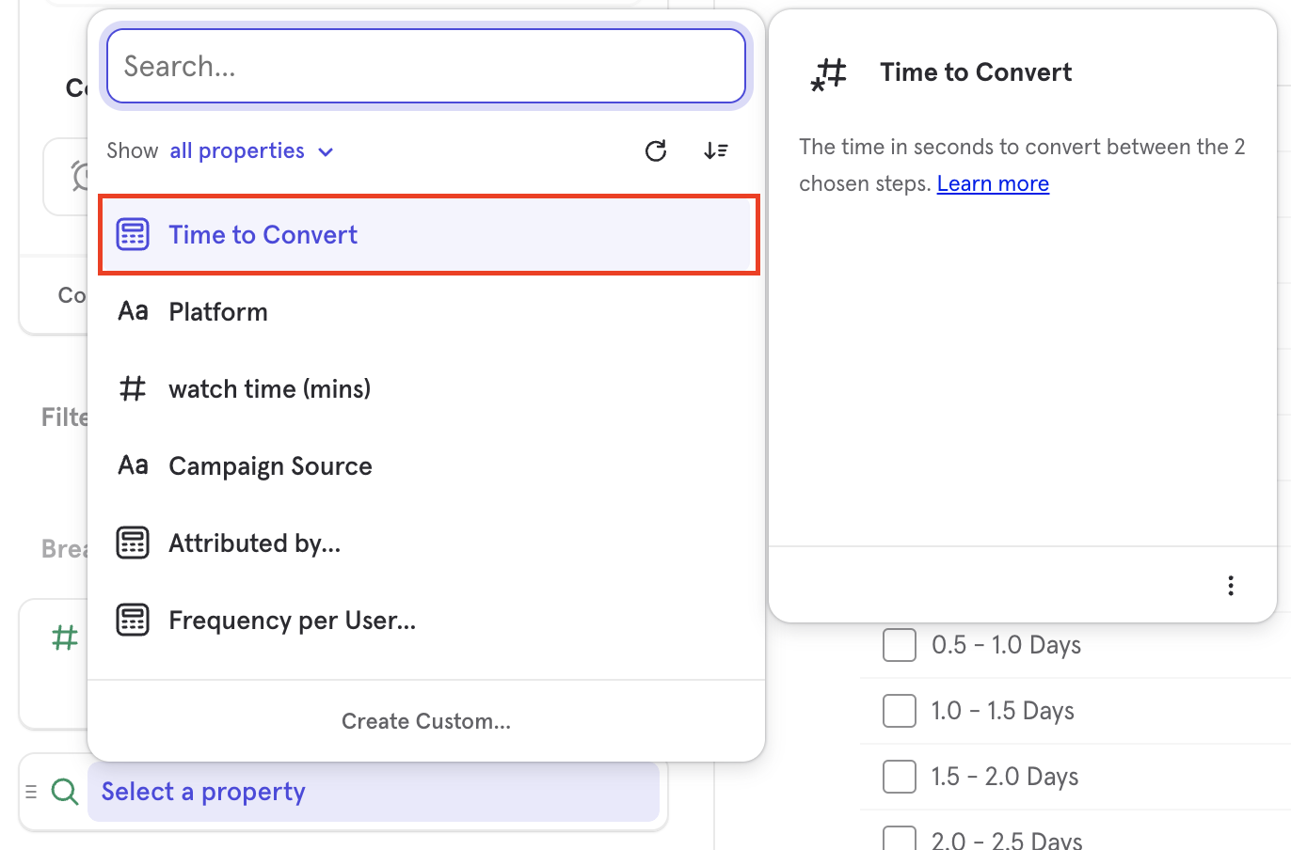Image resolution: width=1291 pixels, height=850 pixels.
Task: Click the Aa icon beside Campaign Source
Action: [x=133, y=464]
